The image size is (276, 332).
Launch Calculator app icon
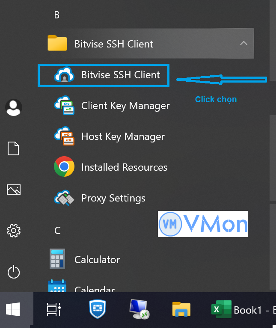(57, 259)
